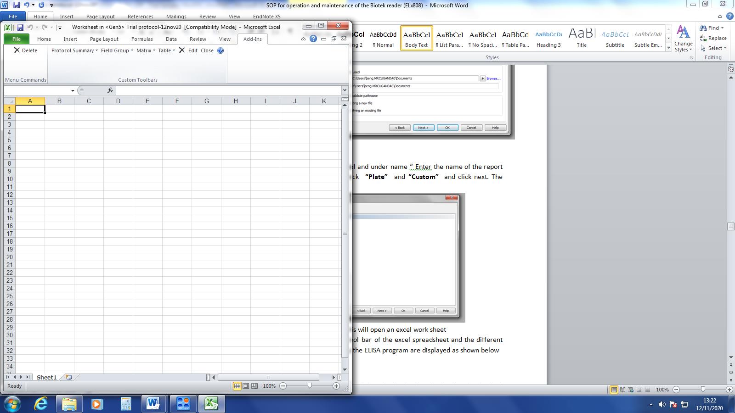Click Excel vertical scrollbar down arrow
This screenshot has width=735, height=413.
tap(345, 370)
